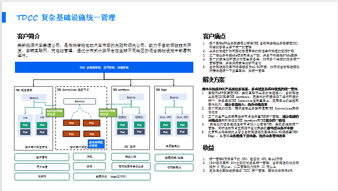Click the "解决方案" heading
Image resolution: width=338 pixels, height=191 pixels.
pyautogui.click(x=214, y=80)
